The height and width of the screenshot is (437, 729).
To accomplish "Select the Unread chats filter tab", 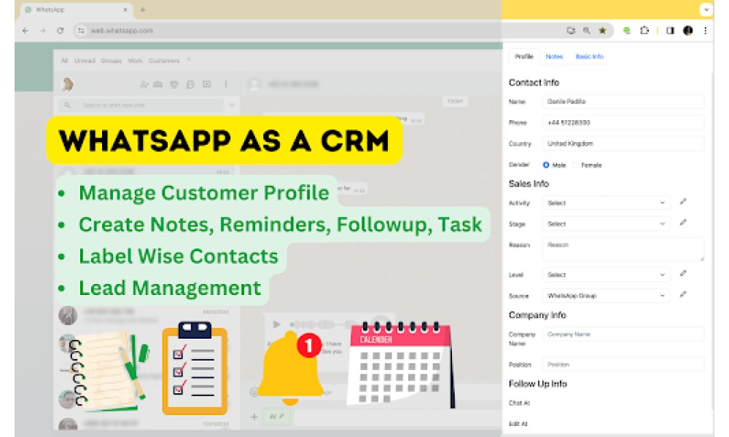I will click(85, 60).
